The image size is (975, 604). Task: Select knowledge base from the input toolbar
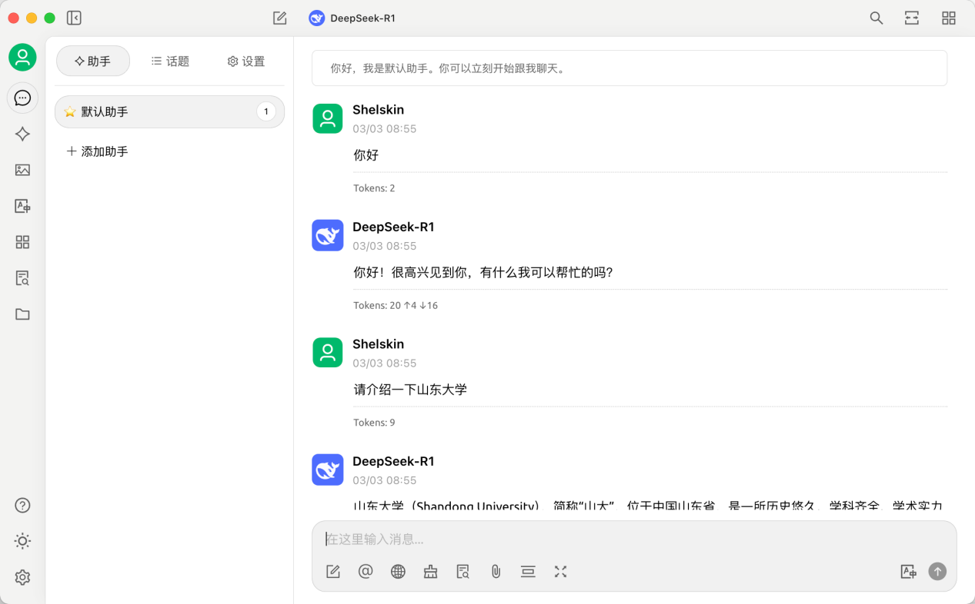pyautogui.click(x=462, y=572)
